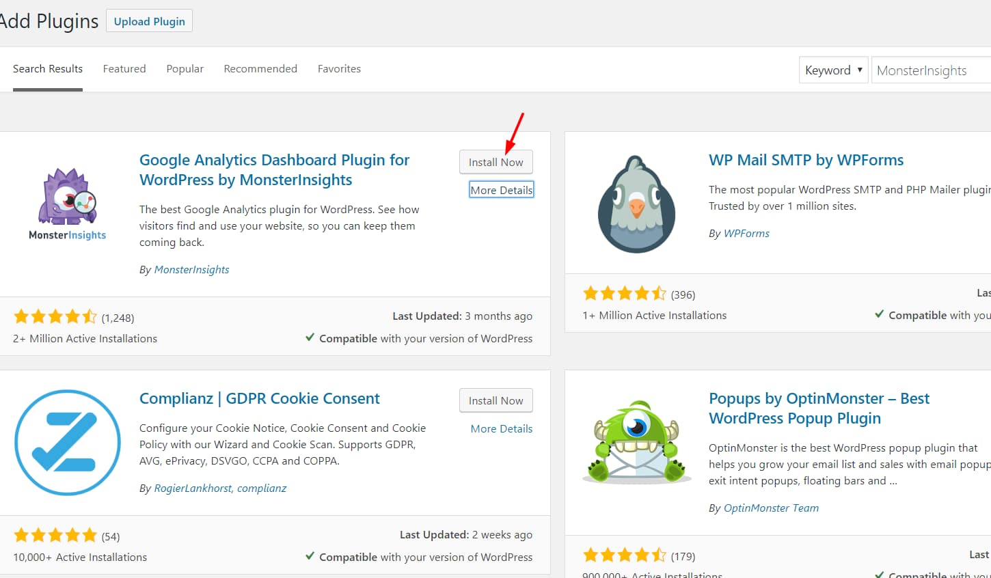Switch to the Featured plugins tab
This screenshot has width=991, height=578.
(124, 68)
